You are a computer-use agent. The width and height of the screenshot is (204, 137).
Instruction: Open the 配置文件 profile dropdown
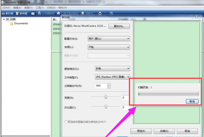coord(109,38)
